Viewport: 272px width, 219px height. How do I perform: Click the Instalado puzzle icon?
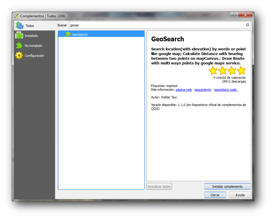19,35
